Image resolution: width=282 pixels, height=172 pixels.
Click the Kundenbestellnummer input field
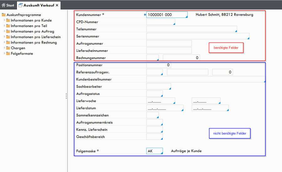[206, 79]
